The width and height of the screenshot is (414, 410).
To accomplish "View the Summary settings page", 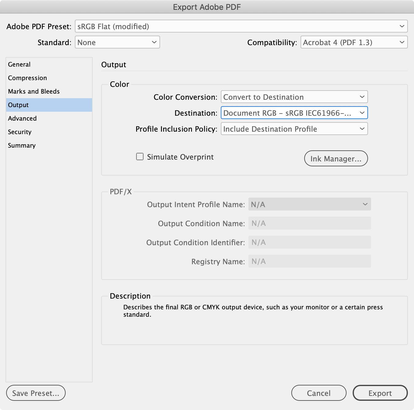I will coord(21,145).
